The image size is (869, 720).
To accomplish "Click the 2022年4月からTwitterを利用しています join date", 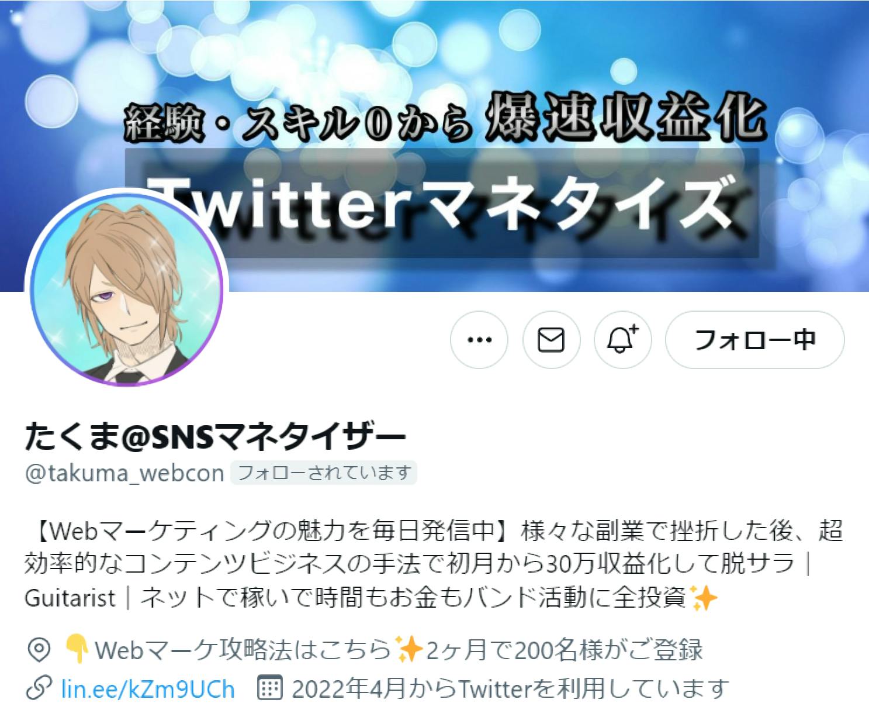I will pyautogui.click(x=511, y=690).
